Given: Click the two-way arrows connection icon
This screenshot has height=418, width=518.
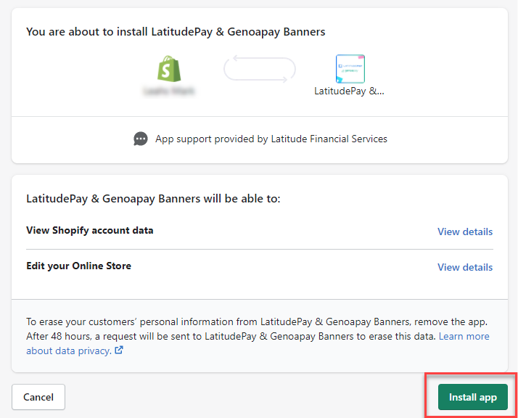Looking at the screenshot, I should (x=260, y=69).
